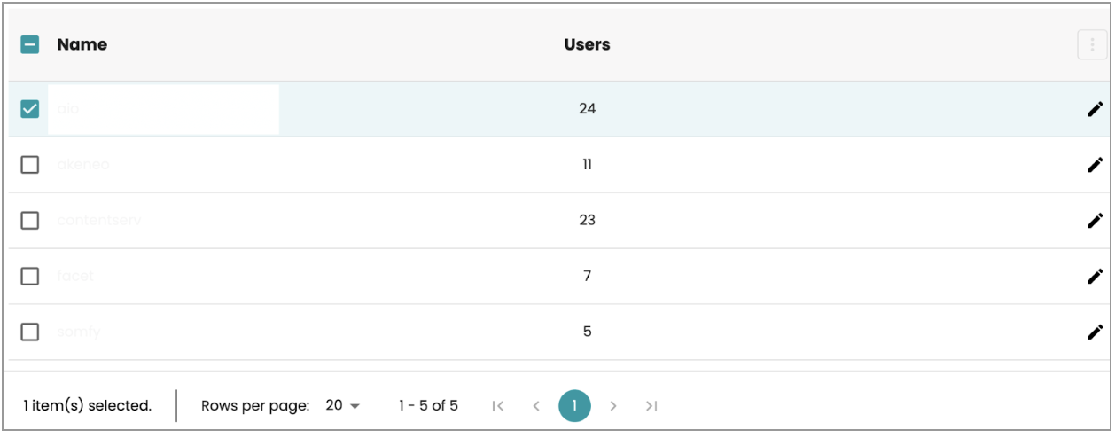Screen dimensions: 1115x438
Task: Jump to the last page
Action: 651,406
